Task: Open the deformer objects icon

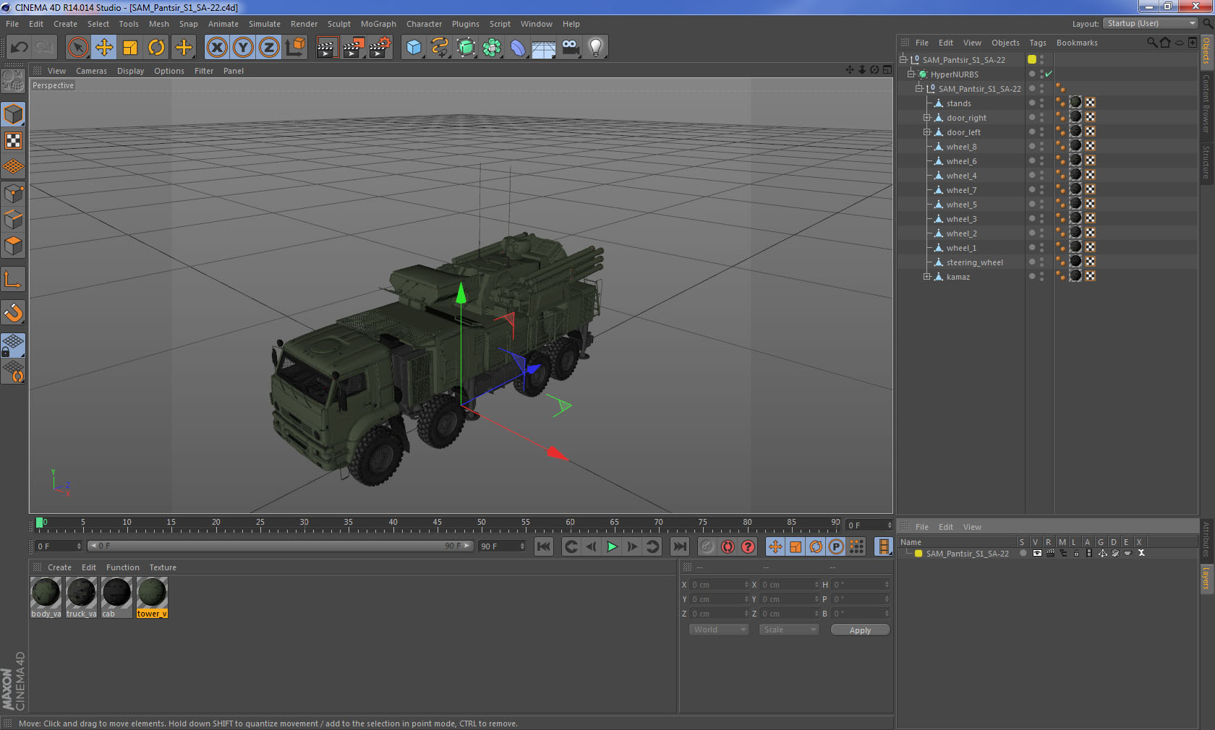Action: [518, 48]
